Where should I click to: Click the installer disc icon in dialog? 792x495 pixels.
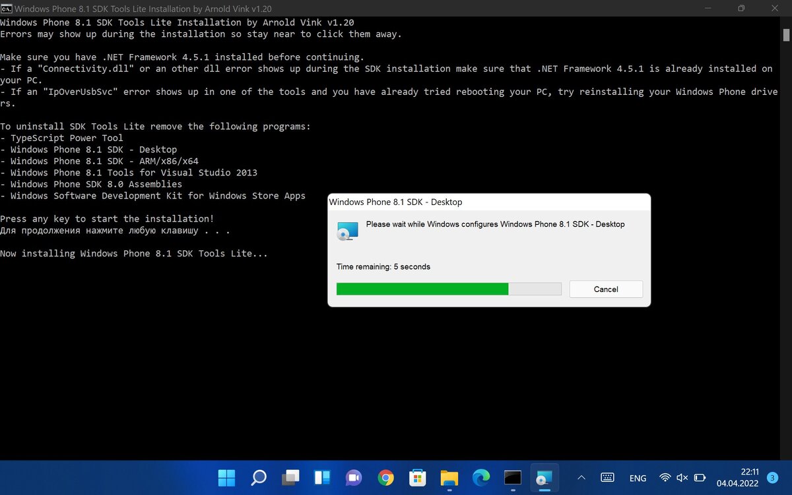347,231
